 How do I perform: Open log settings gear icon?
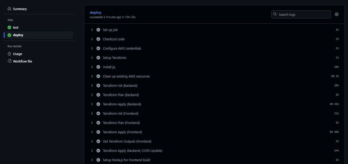coord(336,14)
